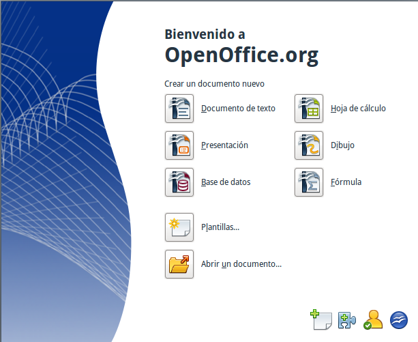Screen dimensions: 418x342
Task: Click the Fórmula sigma icon
Action: pos(309,182)
